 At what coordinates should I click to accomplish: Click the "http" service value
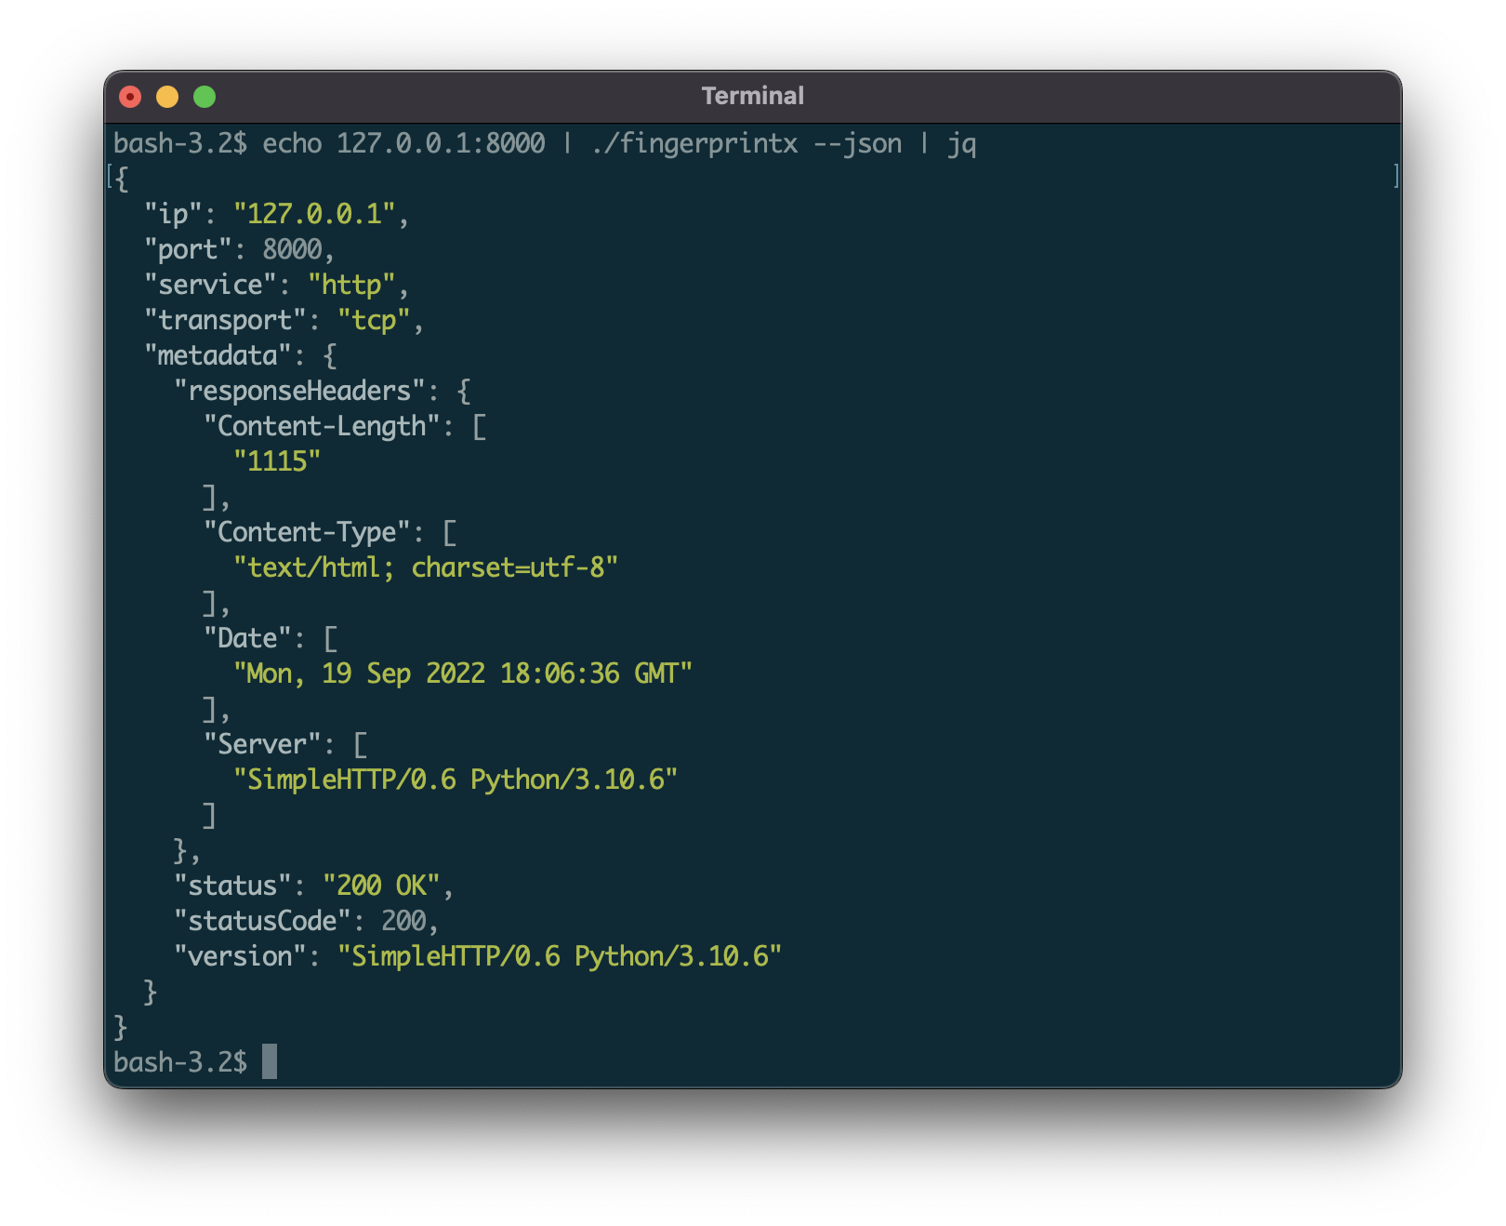[351, 285]
